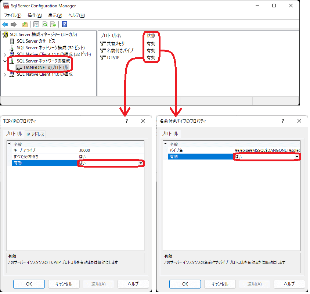Click the Forward arrow toolbar icon

pos(14,25)
